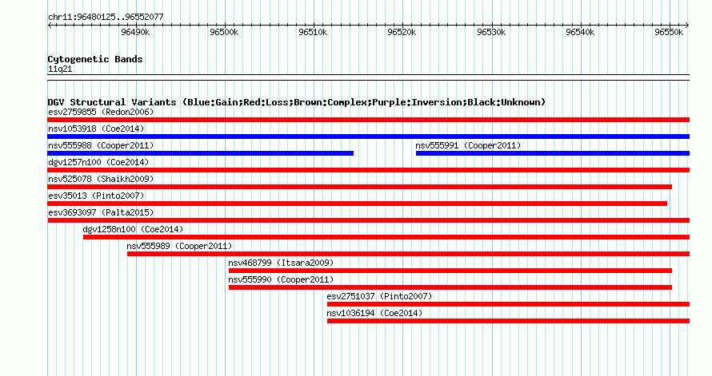This screenshot has width=712, height=376.
Task: Click the ruler's right arrowhead
Action: [x=687, y=26]
